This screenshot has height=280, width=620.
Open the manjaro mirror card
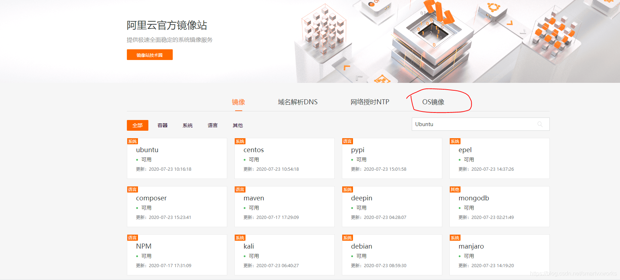point(500,255)
